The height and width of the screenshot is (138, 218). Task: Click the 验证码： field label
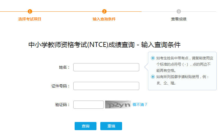(62, 105)
